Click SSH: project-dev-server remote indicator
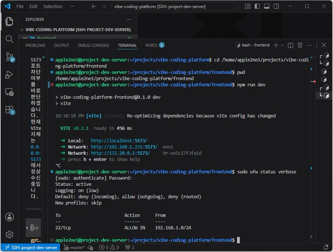 click(31, 247)
